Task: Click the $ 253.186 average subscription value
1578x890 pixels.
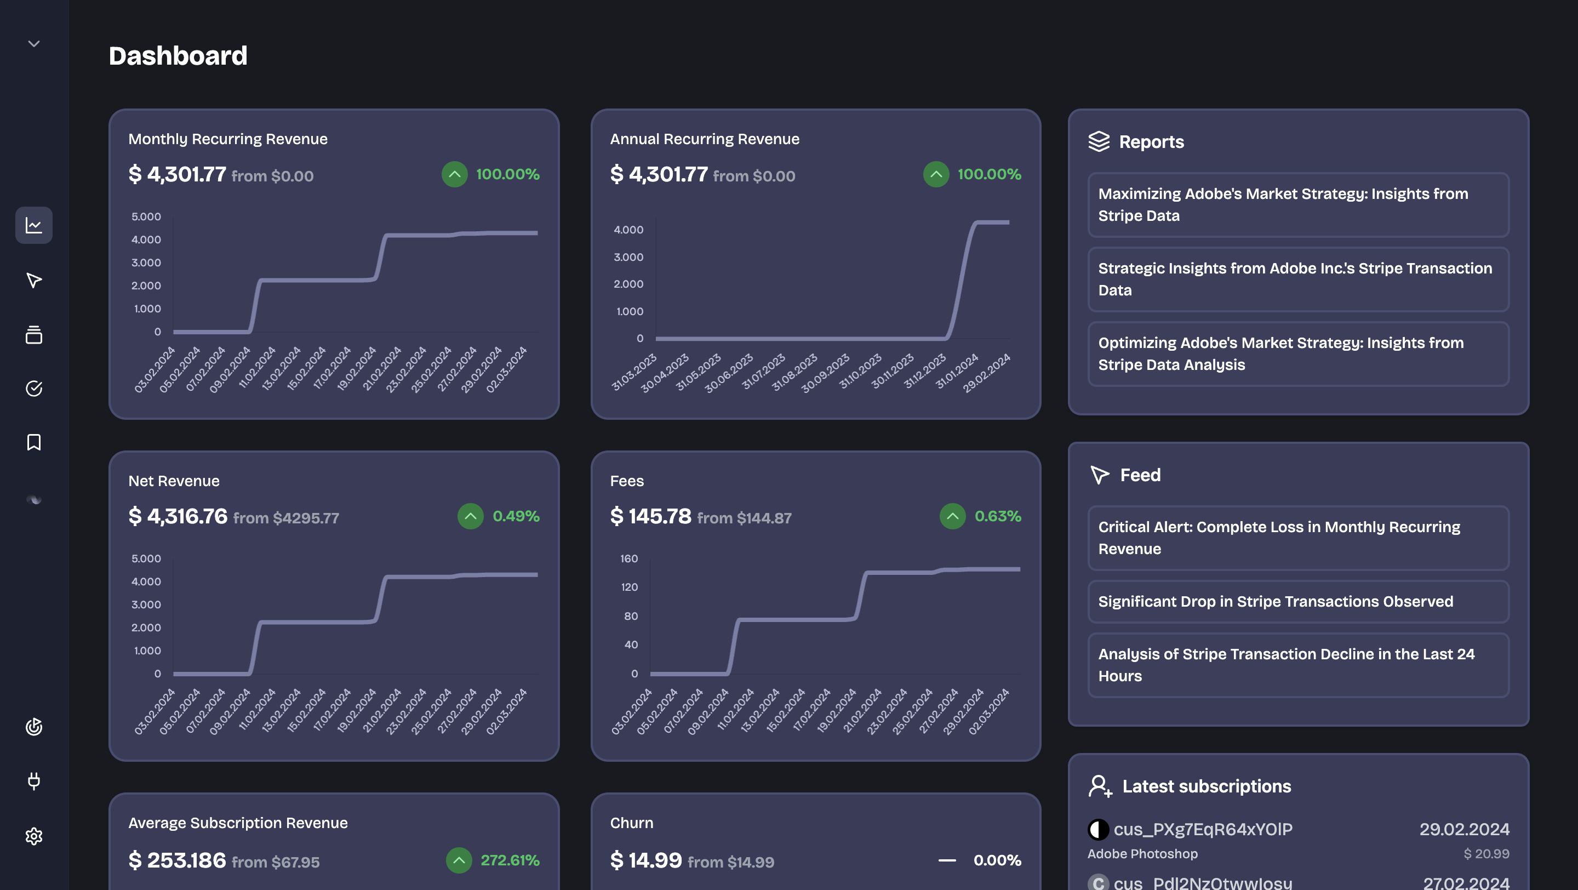Action: (x=177, y=860)
